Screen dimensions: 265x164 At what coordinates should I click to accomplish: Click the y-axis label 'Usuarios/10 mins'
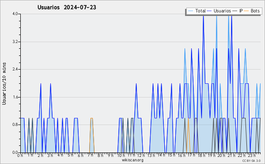point(4,83)
